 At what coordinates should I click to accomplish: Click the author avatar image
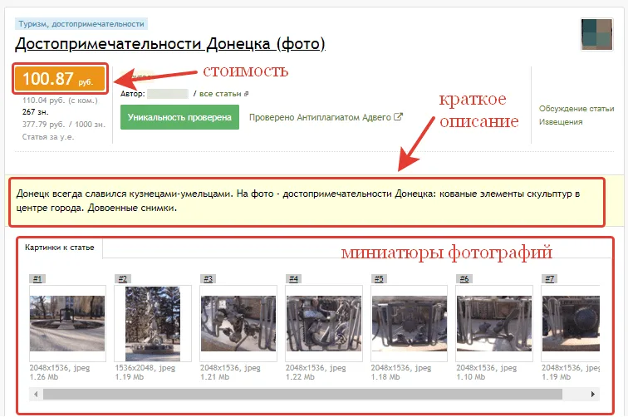coord(596,34)
